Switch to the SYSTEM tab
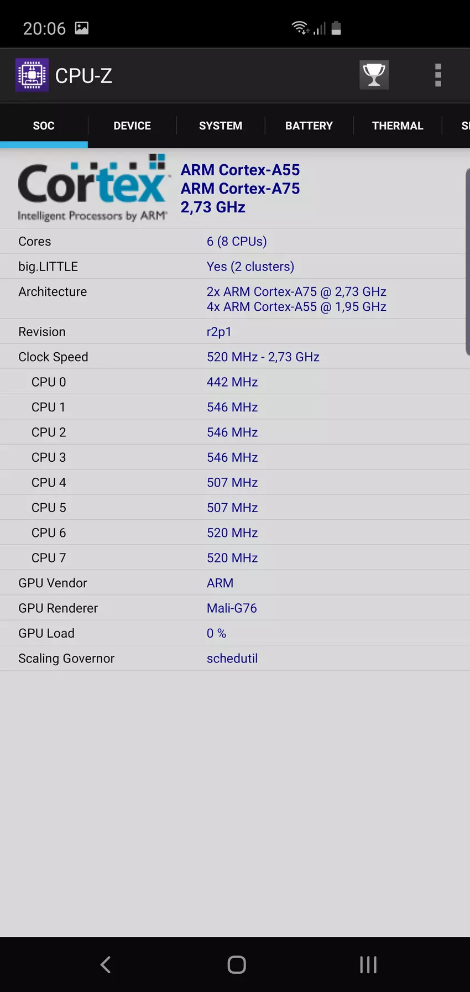 coord(221,126)
